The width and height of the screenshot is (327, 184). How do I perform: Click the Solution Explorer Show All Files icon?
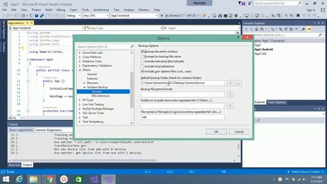tap(291, 29)
